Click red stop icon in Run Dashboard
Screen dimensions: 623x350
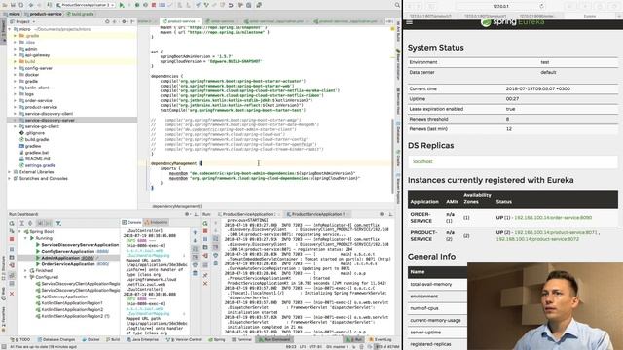[x=12, y=239]
